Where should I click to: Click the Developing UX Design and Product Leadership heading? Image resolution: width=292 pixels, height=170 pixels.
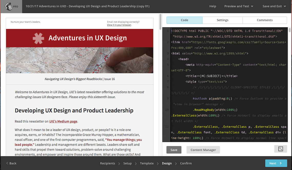point(74,110)
